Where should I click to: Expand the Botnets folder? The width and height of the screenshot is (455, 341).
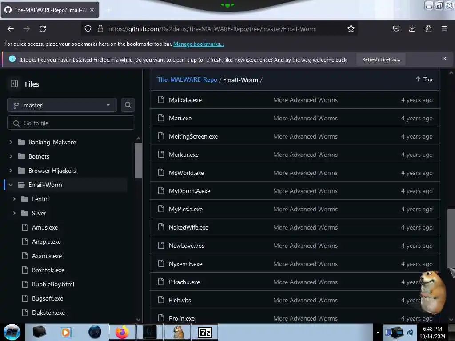11,156
